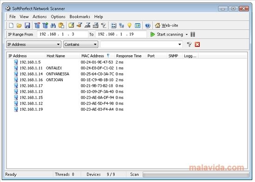
Task: Click the New blank document icon
Action: tap(11, 25)
